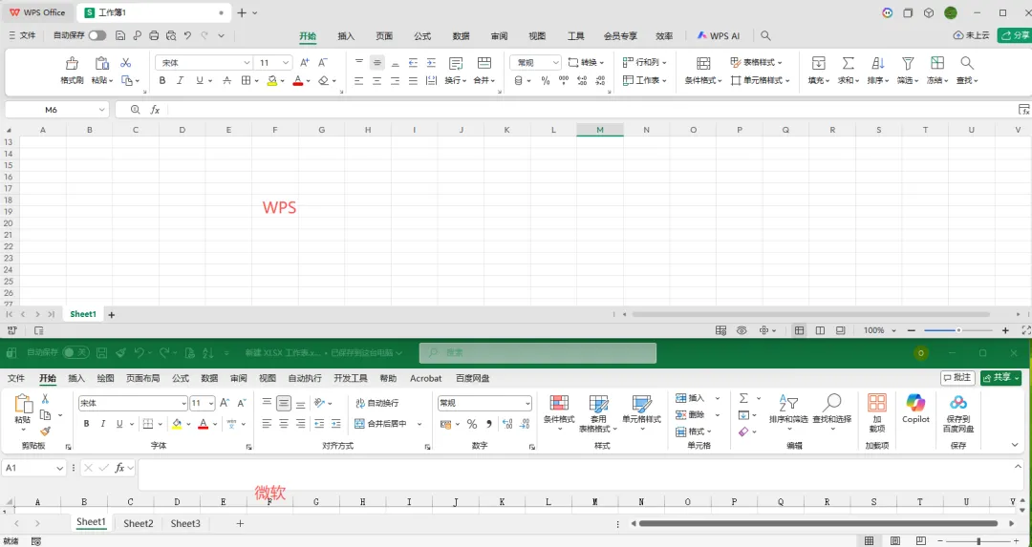Click the Share (共享) button in Excel
The height and width of the screenshot is (547, 1032).
[x=1000, y=377]
